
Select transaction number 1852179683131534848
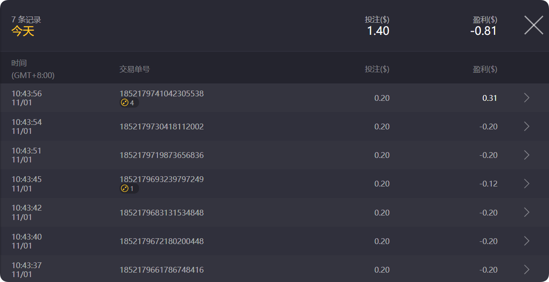coord(162,213)
